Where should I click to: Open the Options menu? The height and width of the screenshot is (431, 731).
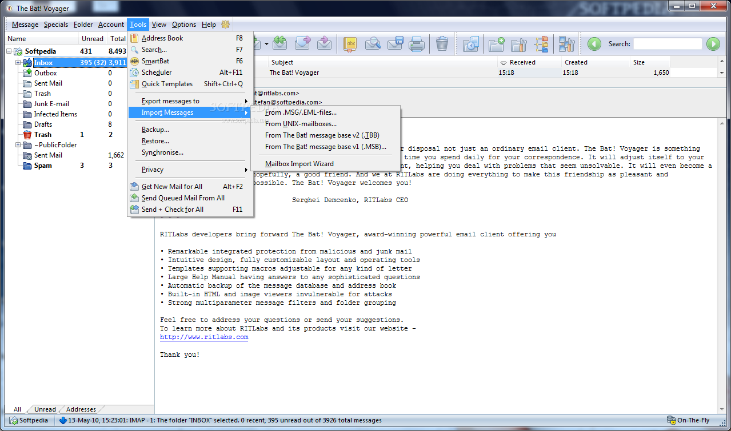(x=184, y=25)
